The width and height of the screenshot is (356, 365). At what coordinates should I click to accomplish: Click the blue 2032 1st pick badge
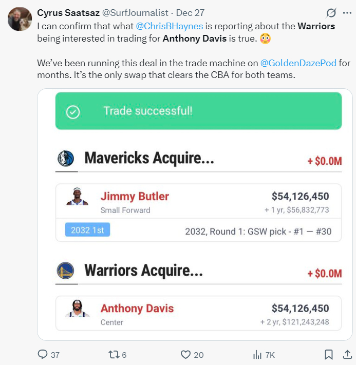[x=87, y=230]
